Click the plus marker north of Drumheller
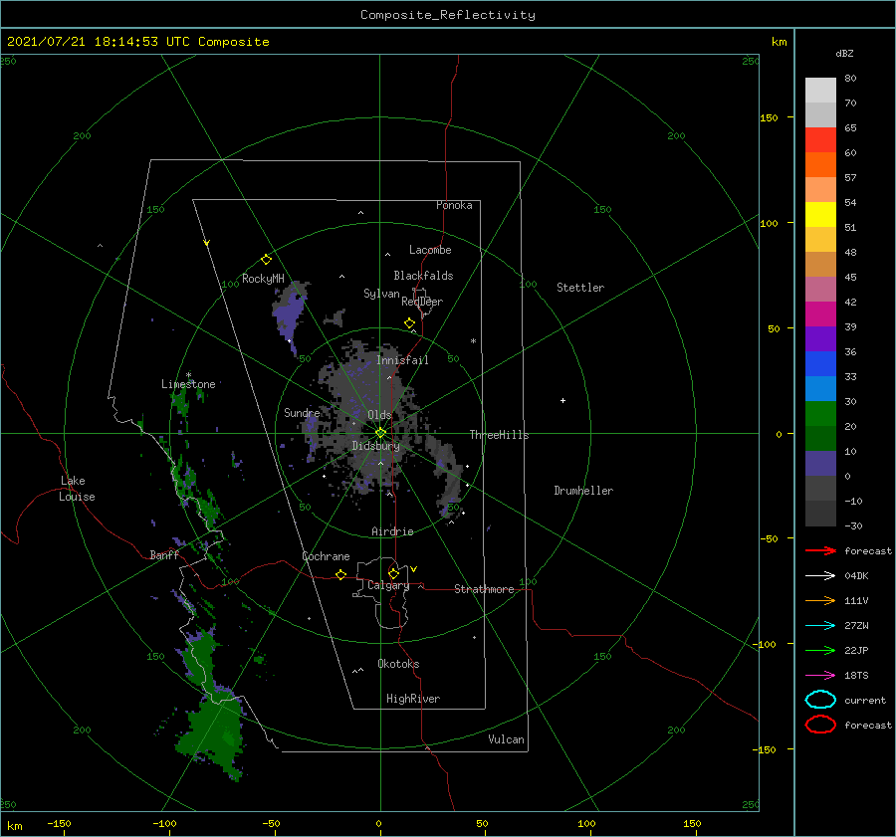Screen dimensions: 896x837 pyautogui.click(x=562, y=400)
